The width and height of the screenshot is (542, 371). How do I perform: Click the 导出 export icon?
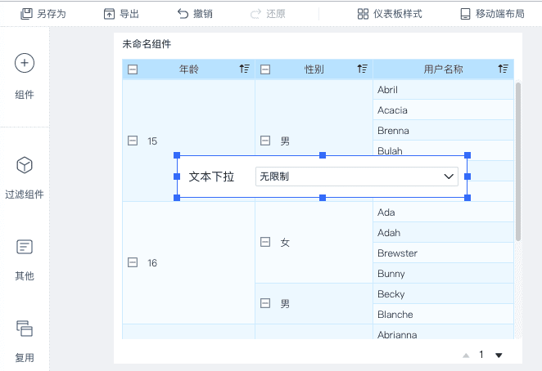[x=110, y=14]
